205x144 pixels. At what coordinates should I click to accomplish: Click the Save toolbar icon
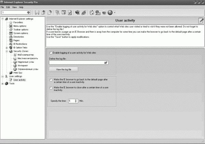[37, 13]
